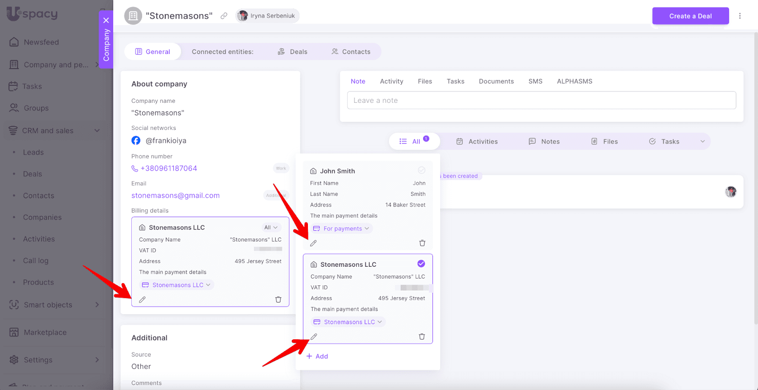
Task: Click the Facebook icon next to @frankioiya
Action: [x=136, y=141]
